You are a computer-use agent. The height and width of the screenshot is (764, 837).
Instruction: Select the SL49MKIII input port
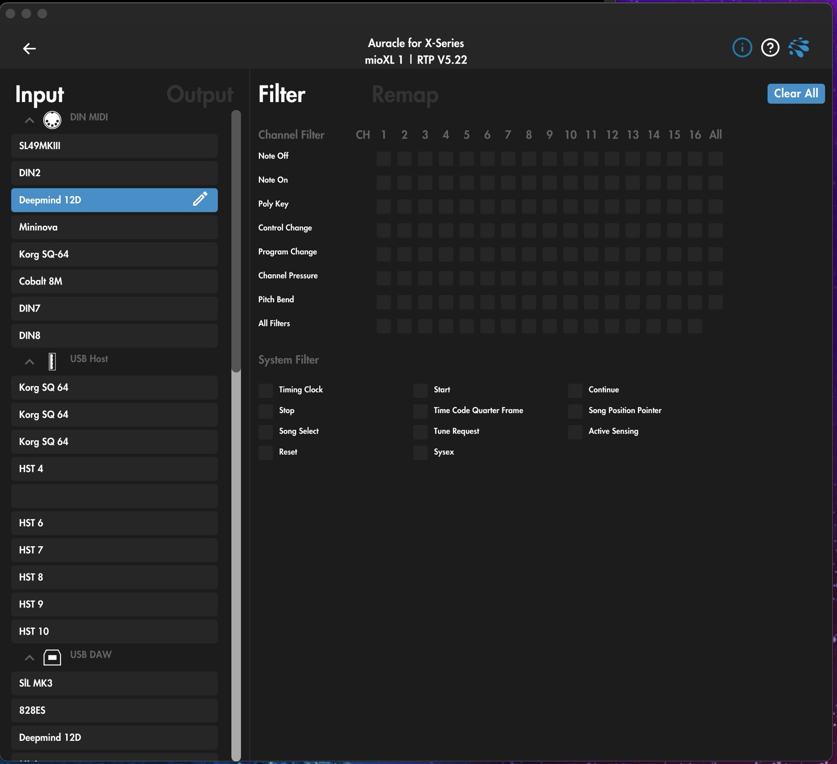114,146
